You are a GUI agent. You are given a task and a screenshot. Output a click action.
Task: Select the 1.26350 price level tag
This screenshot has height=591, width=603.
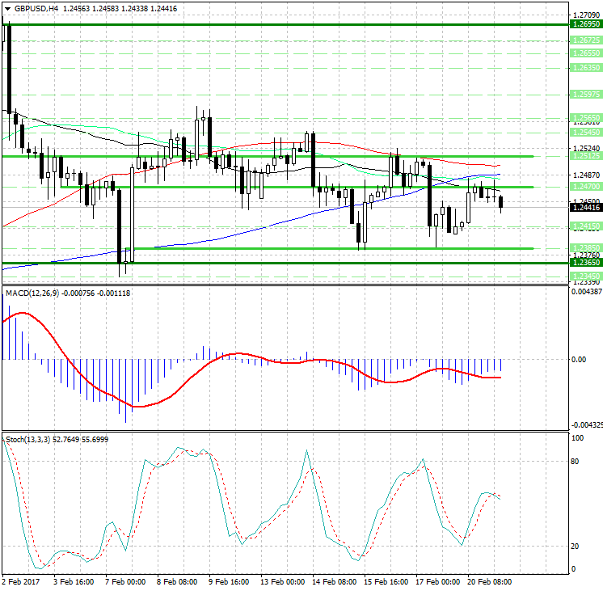[x=585, y=69]
